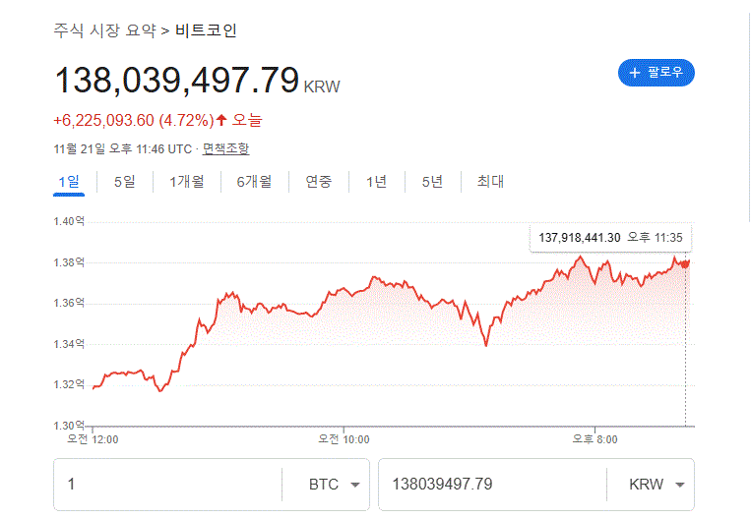Screen dimensions: 751x518
Task: Select the 1일 time range tab
Action: click(x=69, y=182)
